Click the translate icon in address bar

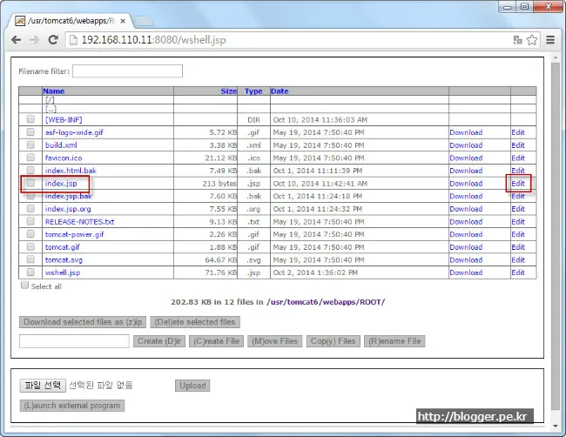pyautogui.click(x=517, y=40)
